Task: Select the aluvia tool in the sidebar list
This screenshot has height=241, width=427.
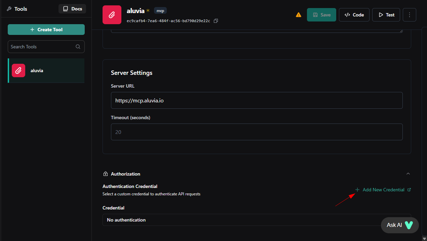Action: point(46,70)
